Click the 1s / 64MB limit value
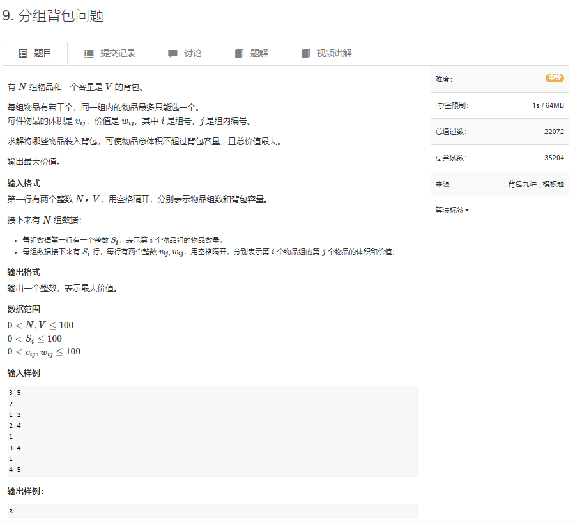Viewport: 575px width, 523px height. 547,104
